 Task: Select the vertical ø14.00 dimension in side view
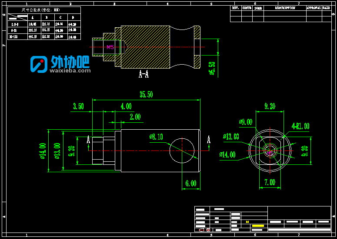click(43, 151)
